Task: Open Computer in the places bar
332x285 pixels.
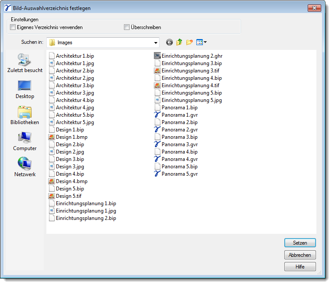Action: coord(25,141)
